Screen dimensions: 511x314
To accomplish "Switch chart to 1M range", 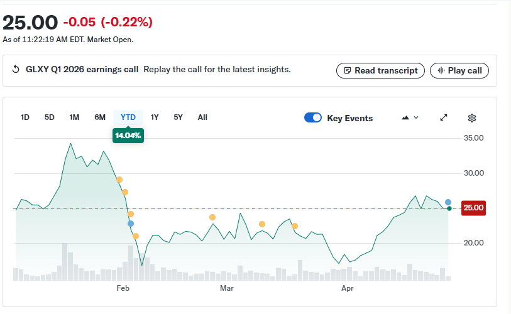I will tap(74, 117).
